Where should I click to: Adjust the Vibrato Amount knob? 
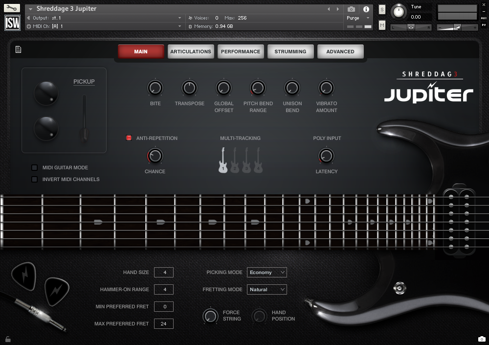pos(326,88)
